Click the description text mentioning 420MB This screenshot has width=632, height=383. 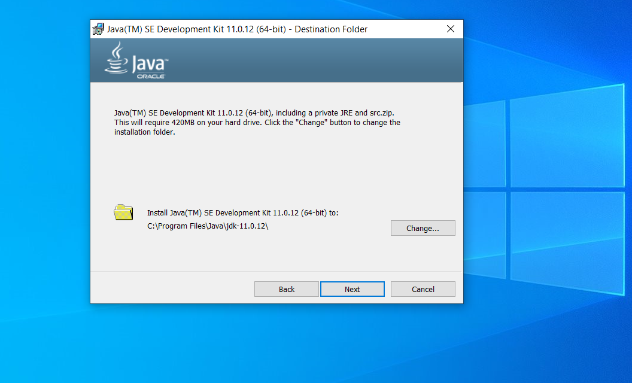[x=257, y=123]
